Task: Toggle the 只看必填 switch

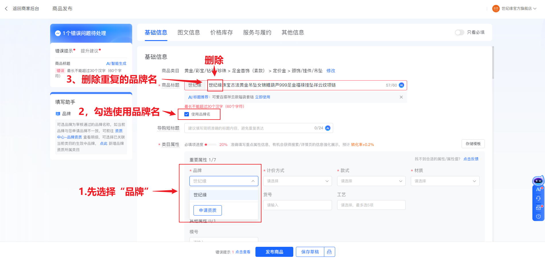Action: click(x=459, y=32)
